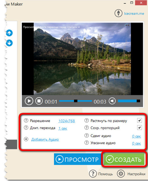Click the Добавить Аудио link
The width and height of the screenshot is (148, 181).
click(x=45, y=139)
